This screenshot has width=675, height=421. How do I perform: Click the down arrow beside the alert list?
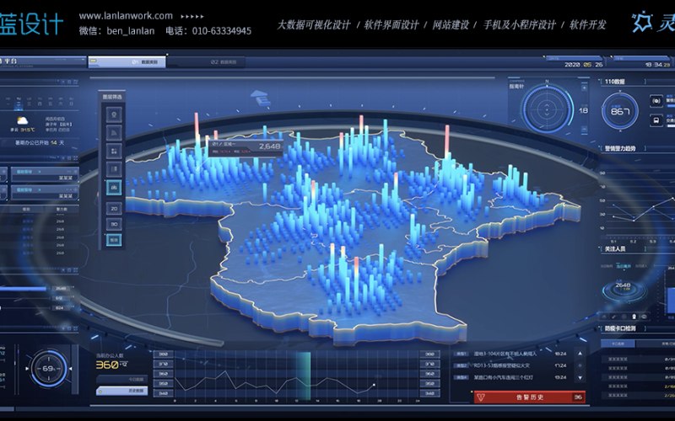[580, 378]
